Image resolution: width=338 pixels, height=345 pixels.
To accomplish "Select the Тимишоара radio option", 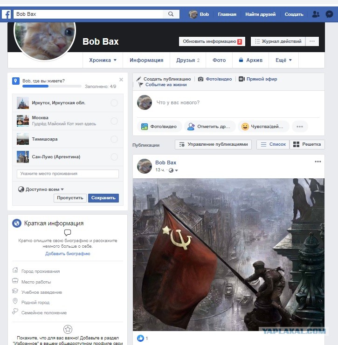I will [x=114, y=139].
